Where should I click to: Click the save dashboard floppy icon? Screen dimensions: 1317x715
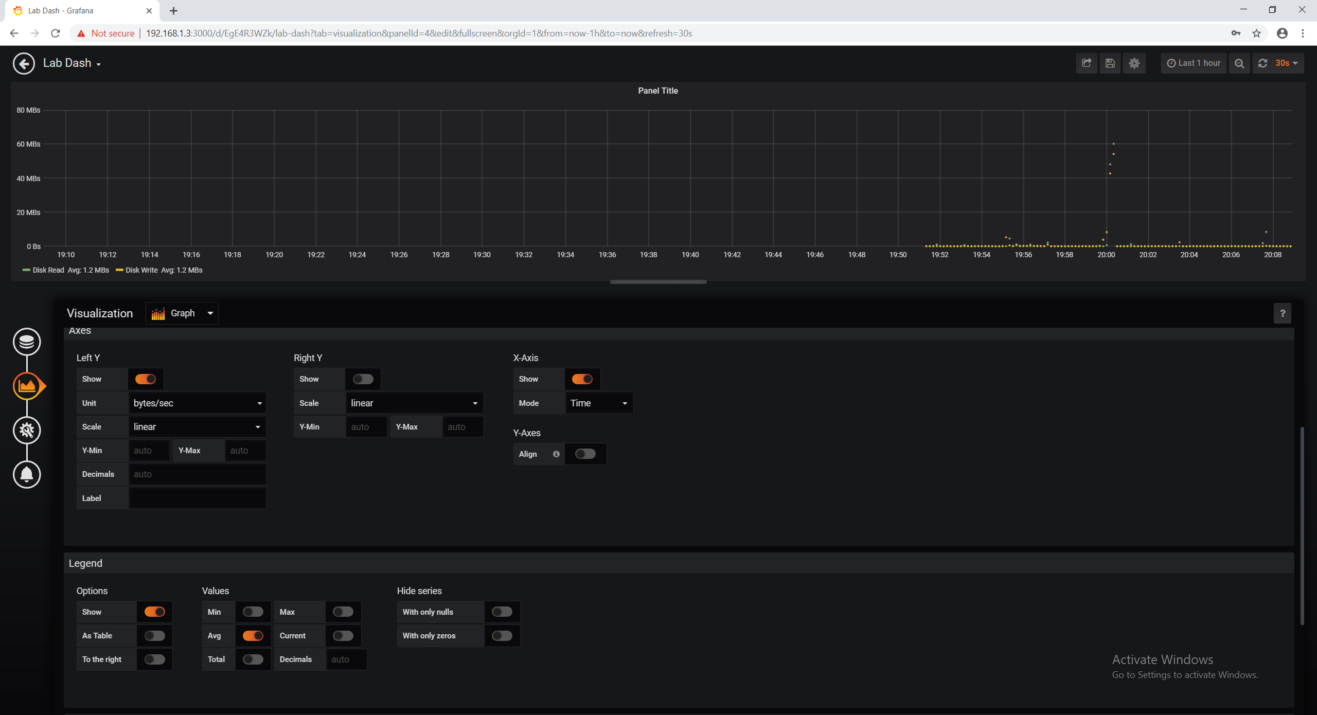(1110, 63)
